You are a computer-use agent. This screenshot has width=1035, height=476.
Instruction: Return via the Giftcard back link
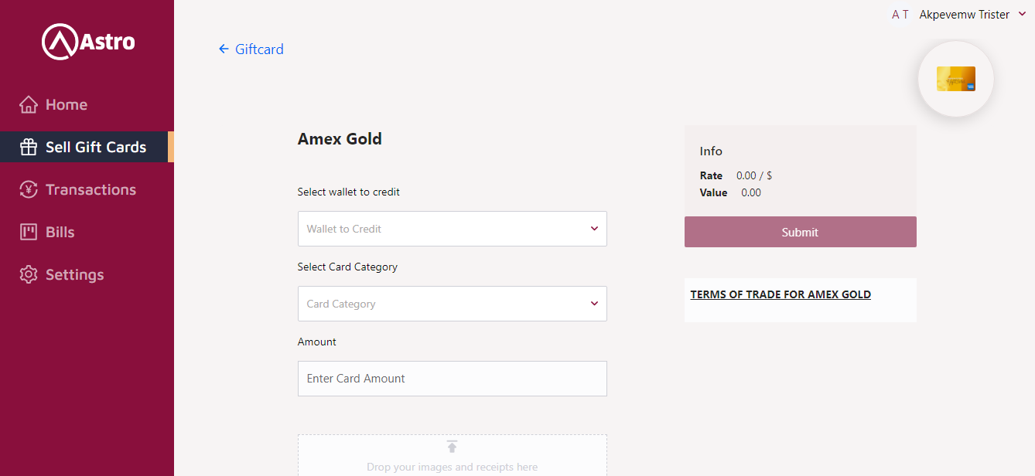pos(259,49)
